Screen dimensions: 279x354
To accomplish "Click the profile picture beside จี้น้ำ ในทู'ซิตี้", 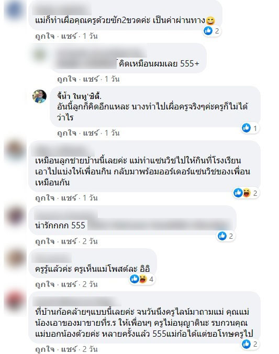I will point(39,96).
